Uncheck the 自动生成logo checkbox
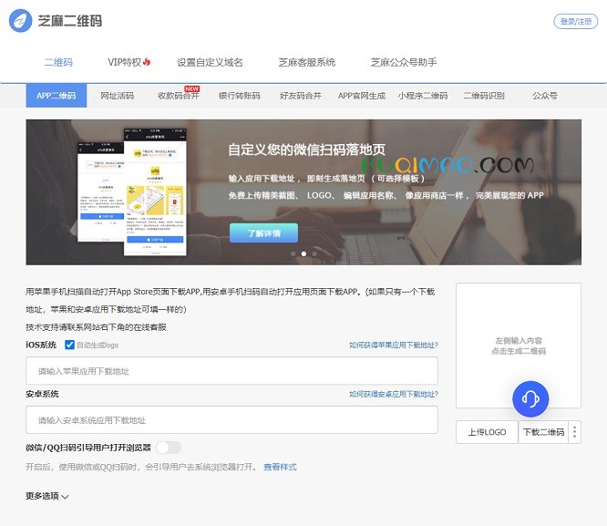Image resolution: width=607 pixels, height=526 pixels. pyautogui.click(x=69, y=345)
